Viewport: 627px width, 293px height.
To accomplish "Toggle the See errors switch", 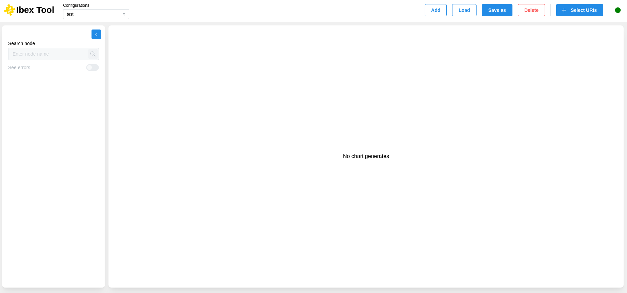I will 92,67.
